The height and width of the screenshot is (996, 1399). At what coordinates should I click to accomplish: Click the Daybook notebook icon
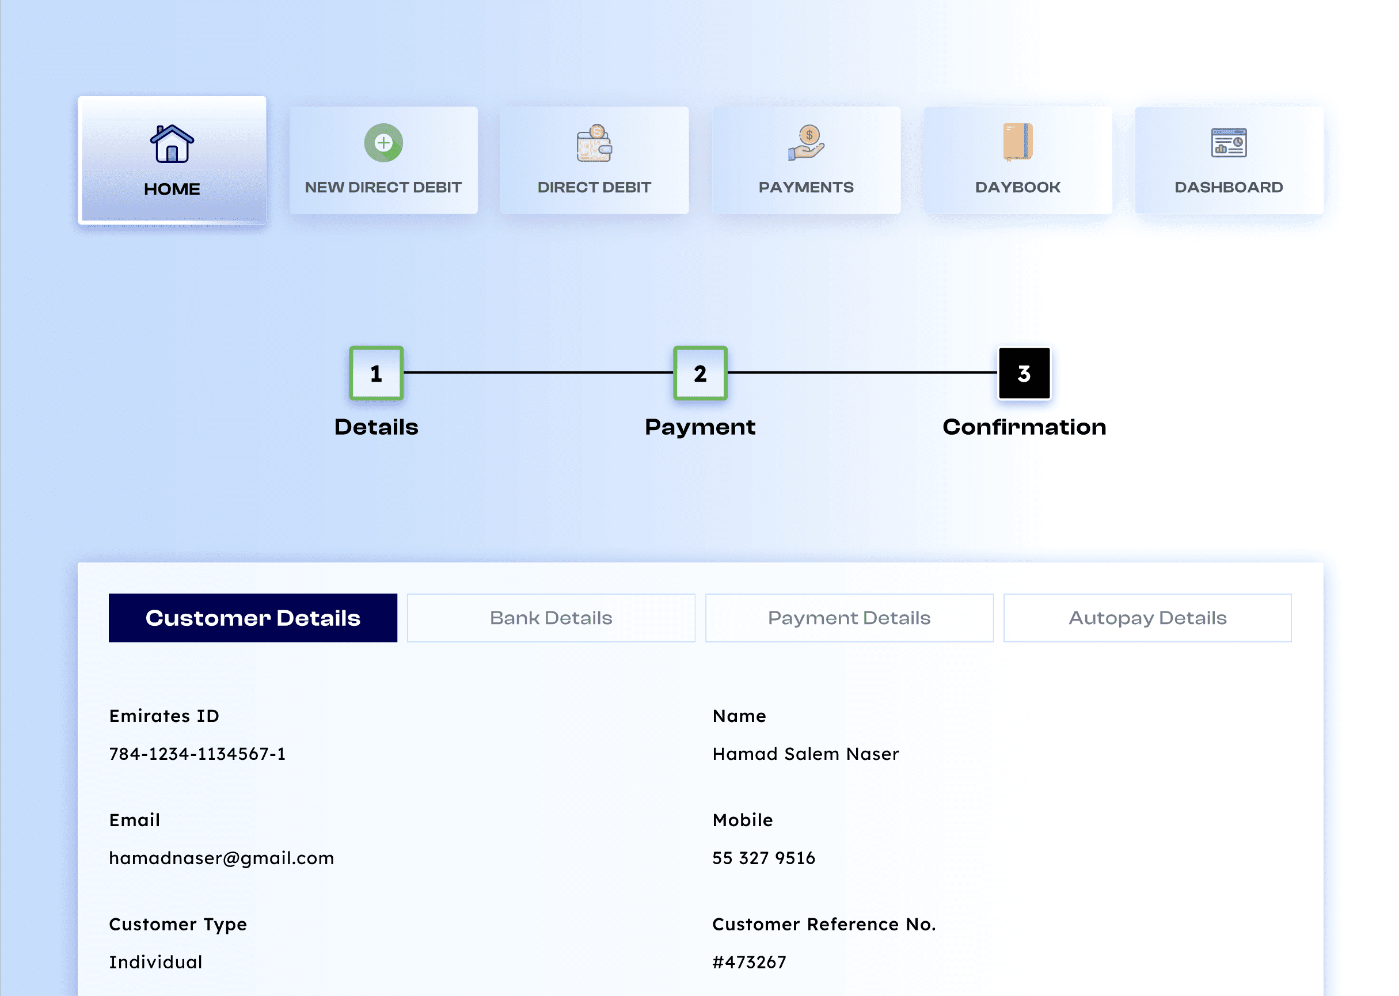1017,142
